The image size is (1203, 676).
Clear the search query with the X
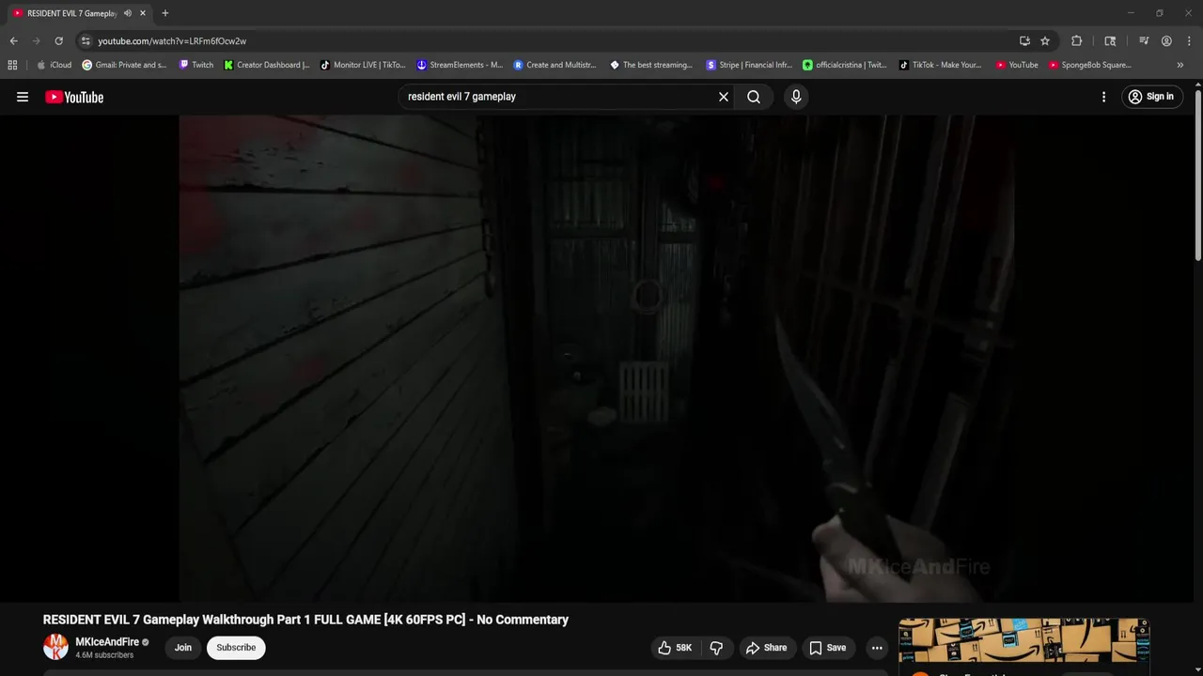click(724, 97)
